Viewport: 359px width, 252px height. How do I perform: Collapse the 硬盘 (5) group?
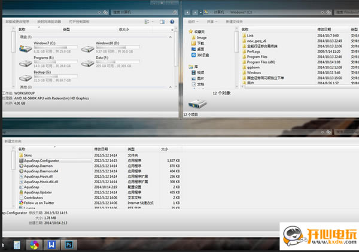click(x=170, y=37)
